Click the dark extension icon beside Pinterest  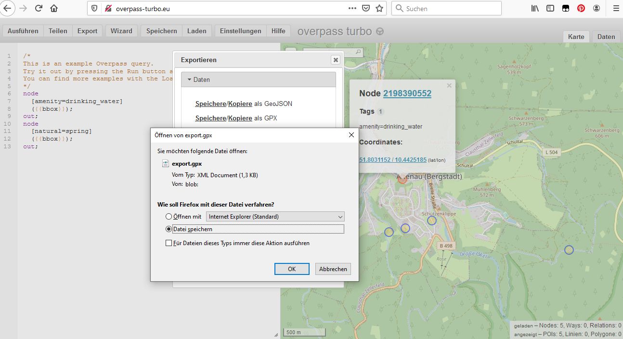point(566,8)
